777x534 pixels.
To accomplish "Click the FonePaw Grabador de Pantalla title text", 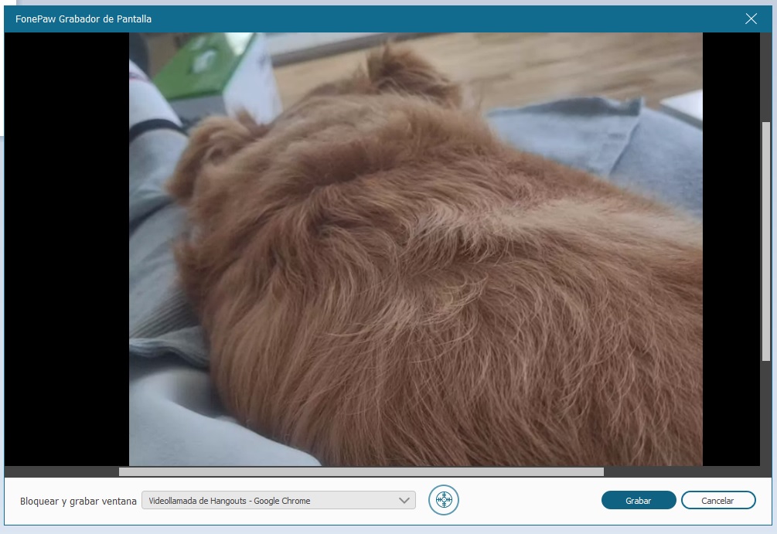I will tap(83, 19).
